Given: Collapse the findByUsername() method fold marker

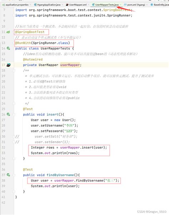Looking at the screenshot, I should (x=14, y=175).
